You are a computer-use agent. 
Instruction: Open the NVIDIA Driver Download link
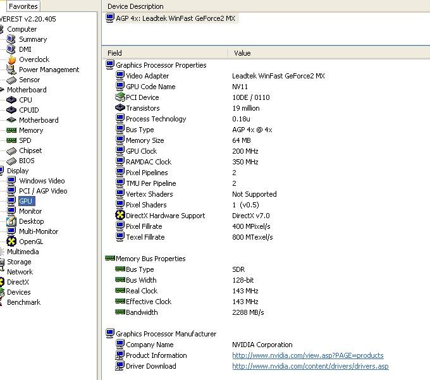tap(310, 366)
